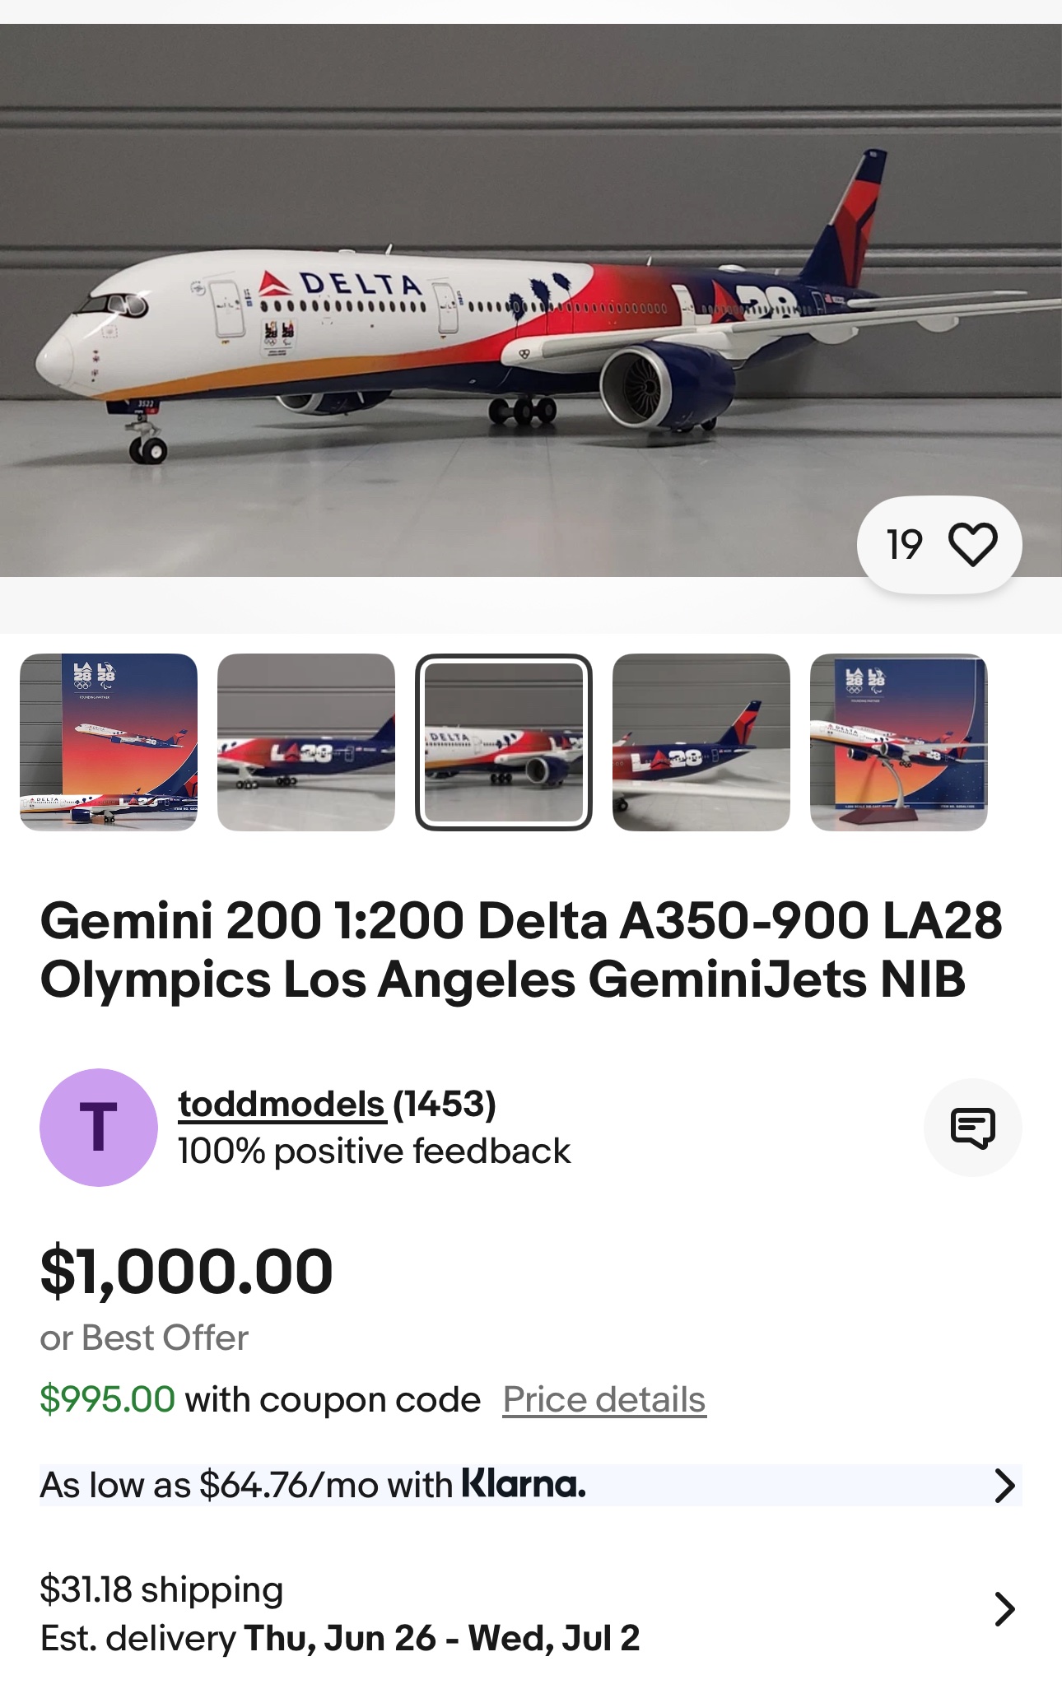This screenshot has height=1689, width=1062.
Task: Tap the Klarna financing offer banner
Action: click(313, 1486)
